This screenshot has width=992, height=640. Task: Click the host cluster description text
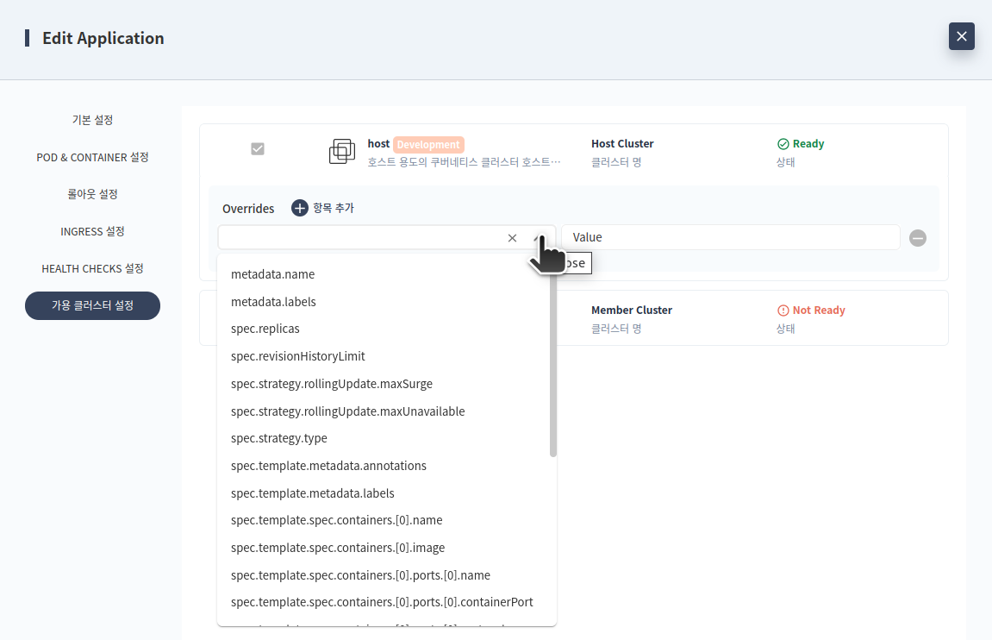[x=464, y=162]
